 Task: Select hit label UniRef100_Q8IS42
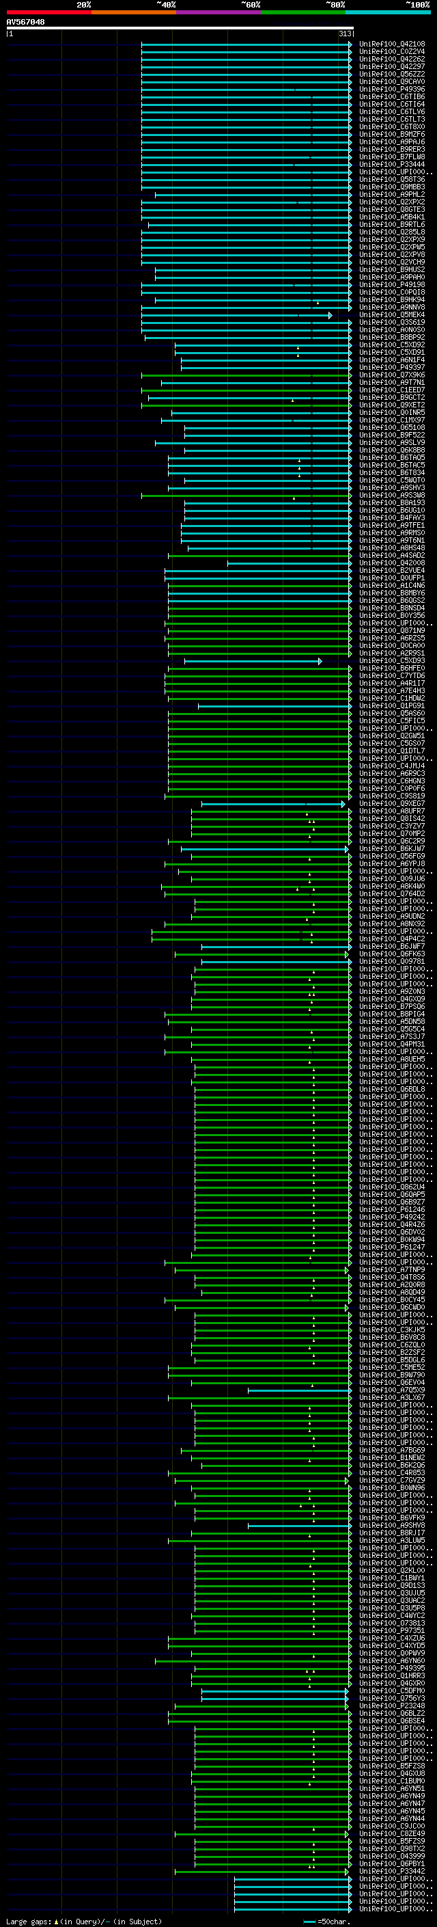click(x=392, y=818)
